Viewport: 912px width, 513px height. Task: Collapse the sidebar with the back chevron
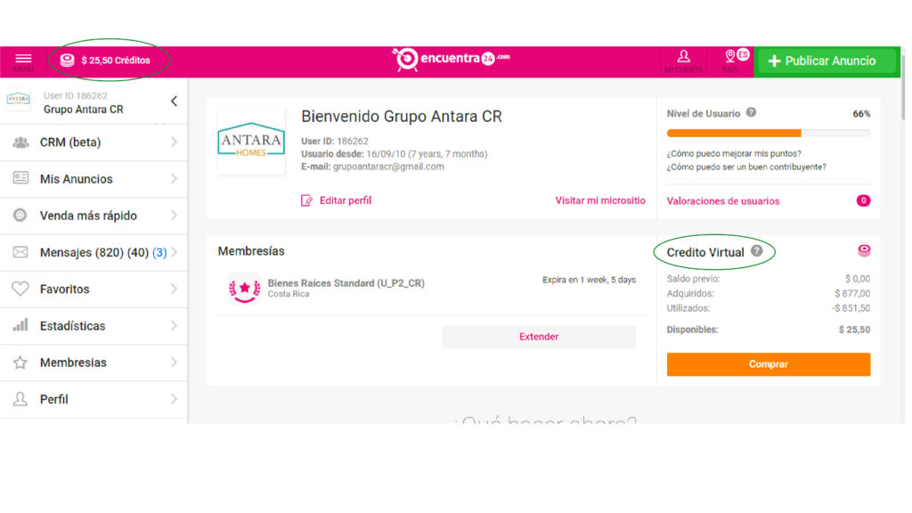(x=174, y=102)
